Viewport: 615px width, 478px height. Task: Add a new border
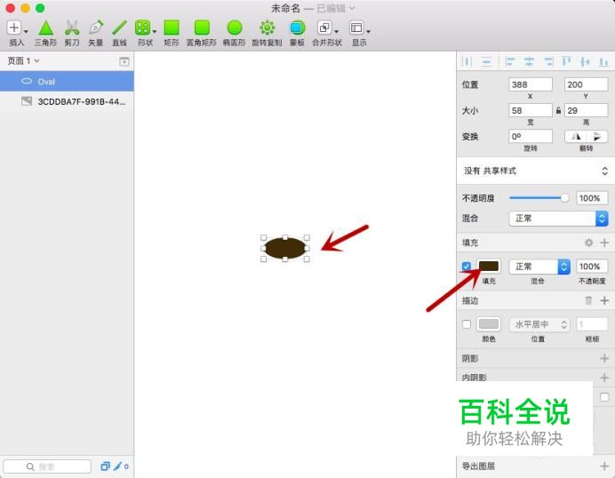point(604,300)
